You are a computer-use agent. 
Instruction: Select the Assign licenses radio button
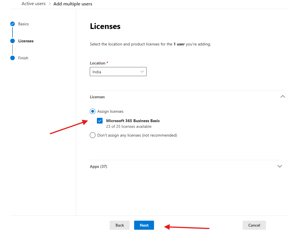93,111
